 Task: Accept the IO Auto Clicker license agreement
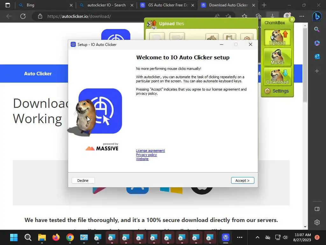pos(242,181)
